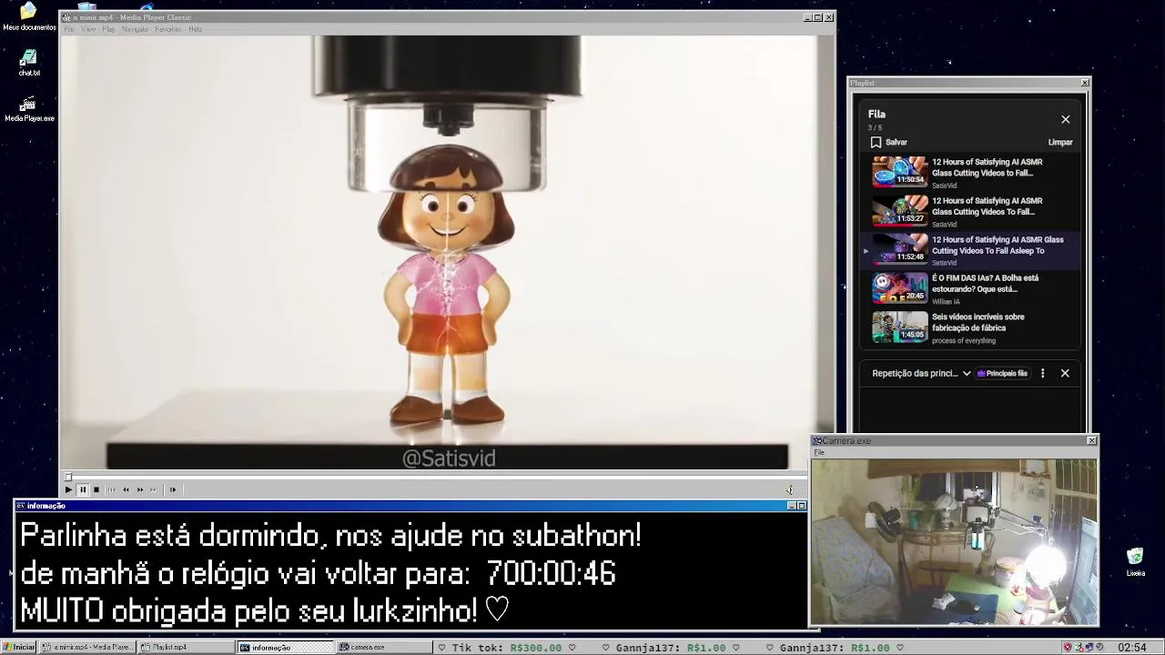Click 'Fila' queue heading
This screenshot has height=655, width=1165.
pyautogui.click(x=876, y=114)
